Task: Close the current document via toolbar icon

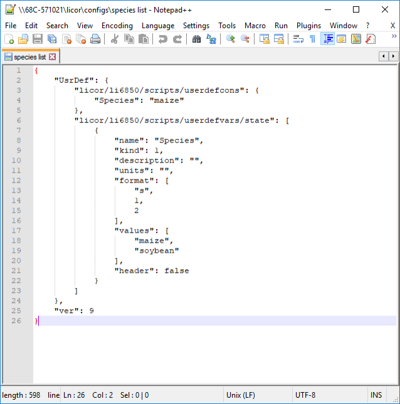Action: point(66,39)
